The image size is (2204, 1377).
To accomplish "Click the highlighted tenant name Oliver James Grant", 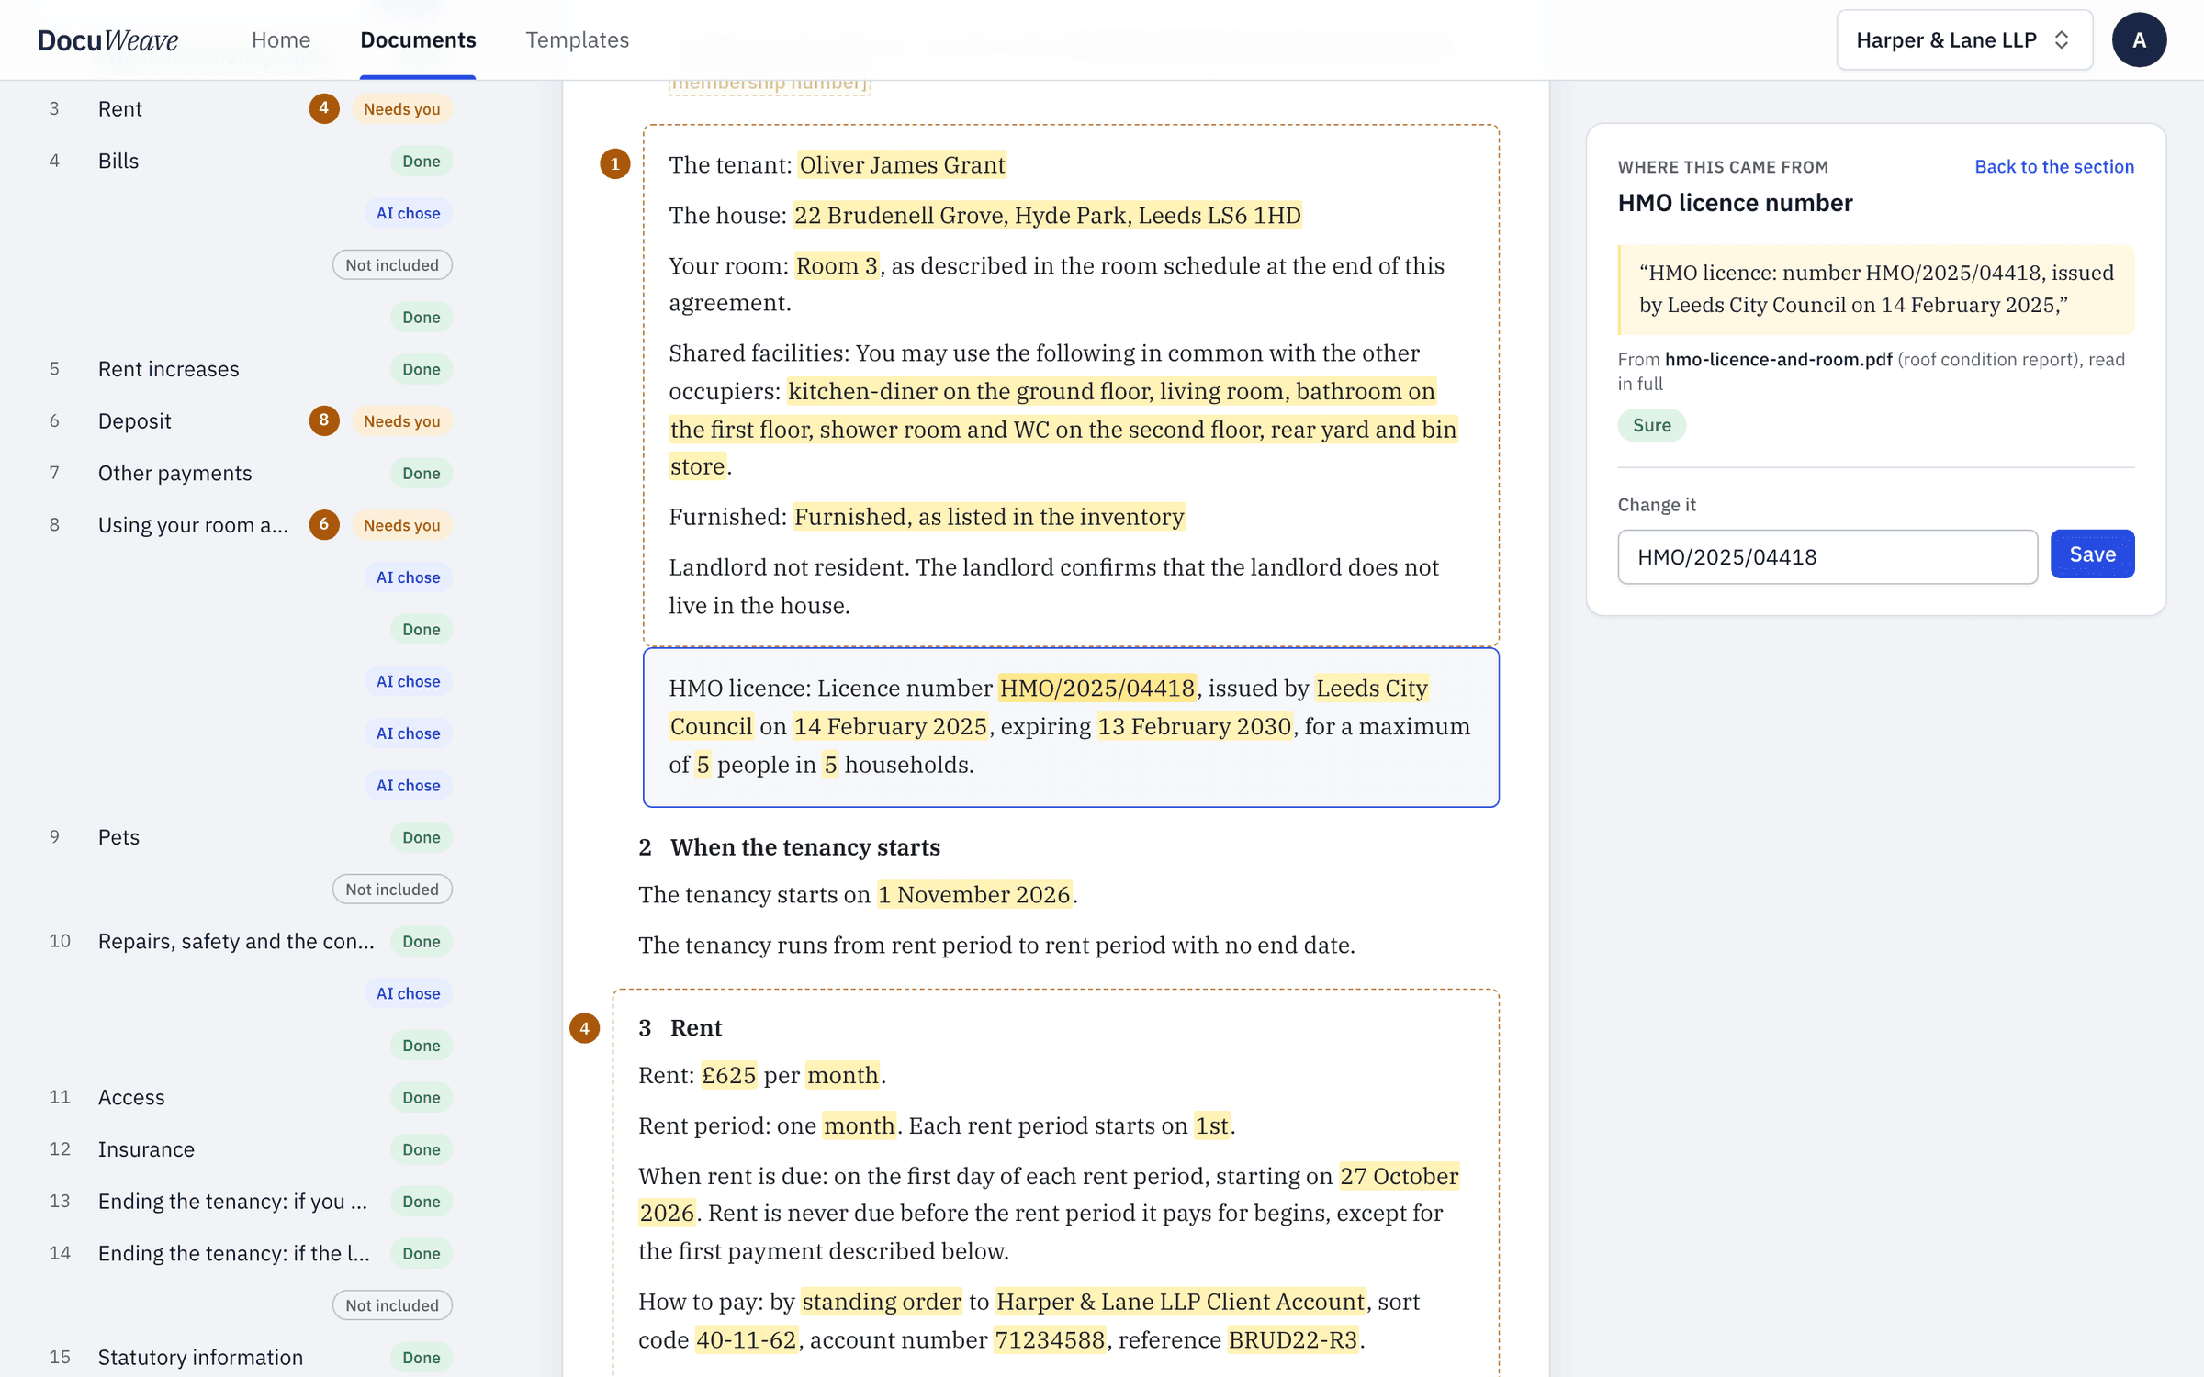I will (902, 164).
